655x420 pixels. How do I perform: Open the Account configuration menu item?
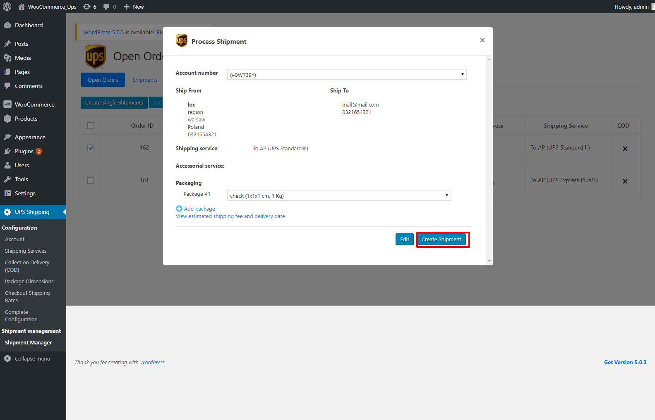tap(15, 239)
